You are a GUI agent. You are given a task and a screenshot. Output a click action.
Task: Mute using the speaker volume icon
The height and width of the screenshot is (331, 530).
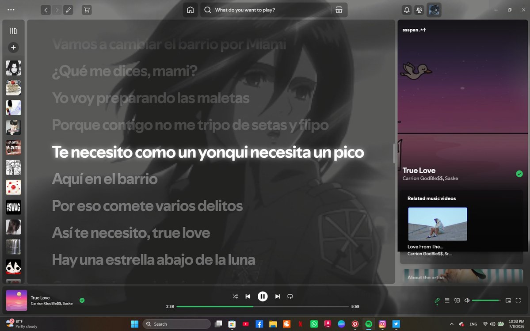tap(467, 300)
